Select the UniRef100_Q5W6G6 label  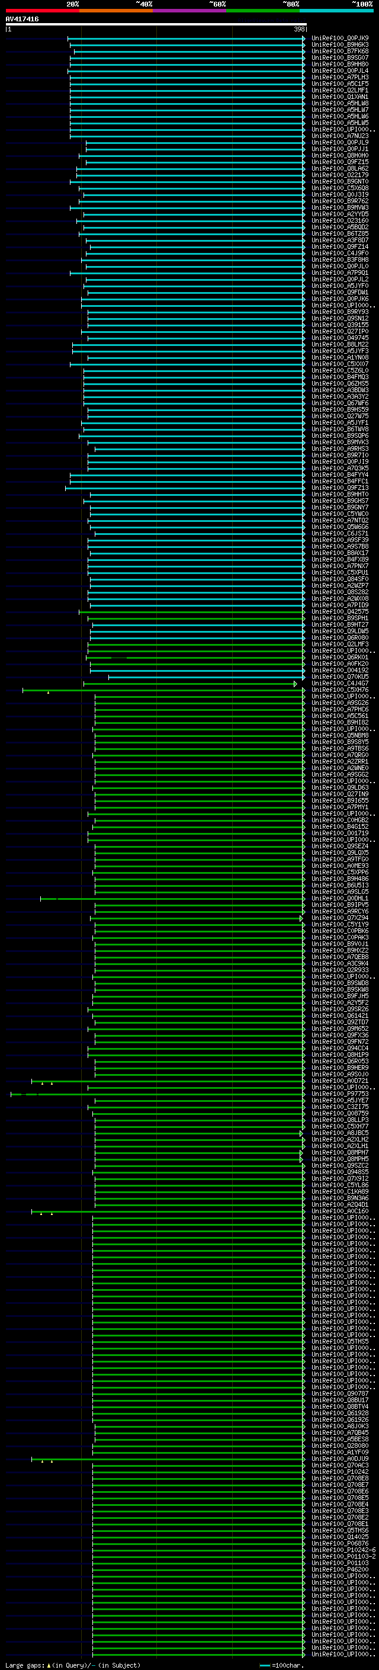[340, 527]
